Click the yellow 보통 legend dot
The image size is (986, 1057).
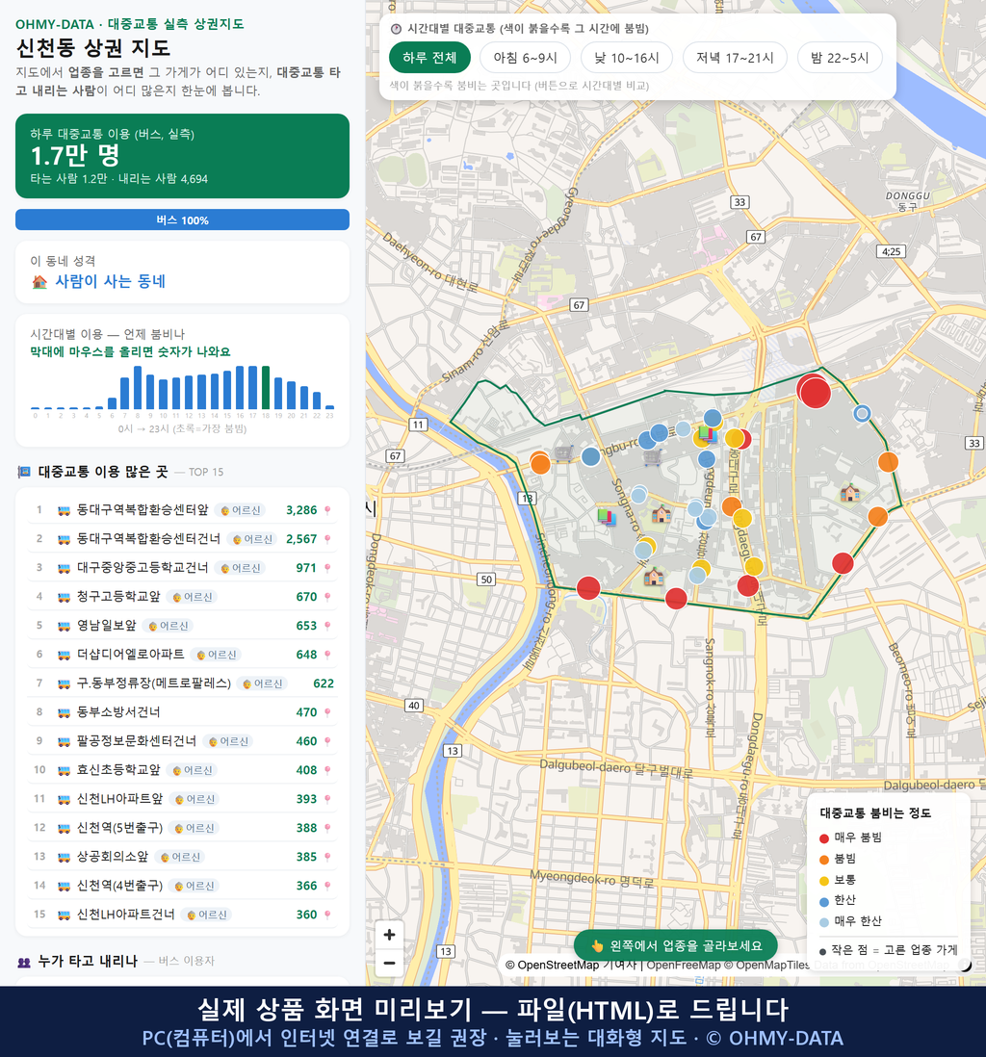[823, 881]
